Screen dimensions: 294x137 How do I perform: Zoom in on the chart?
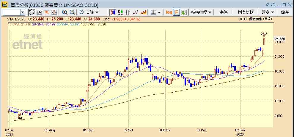coord(65,12)
